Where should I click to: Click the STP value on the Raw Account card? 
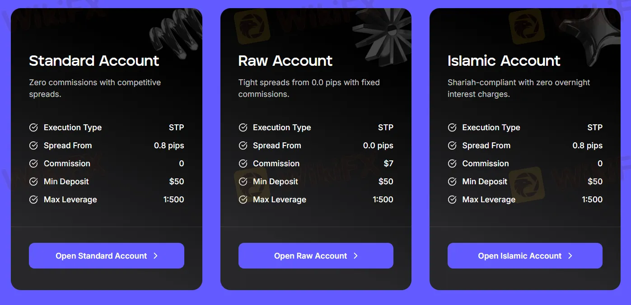[x=386, y=127]
